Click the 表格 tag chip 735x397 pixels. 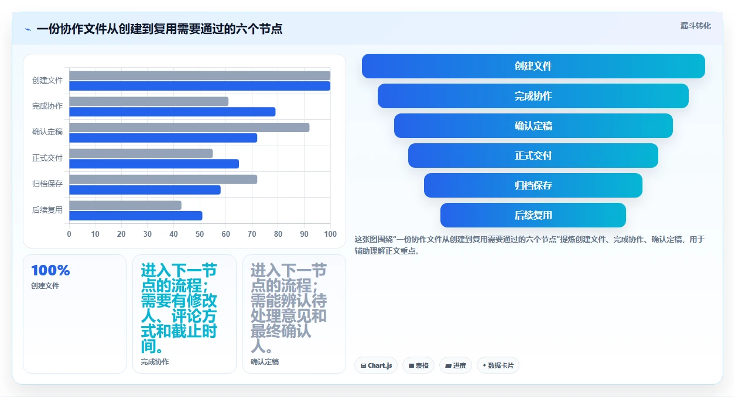(418, 365)
